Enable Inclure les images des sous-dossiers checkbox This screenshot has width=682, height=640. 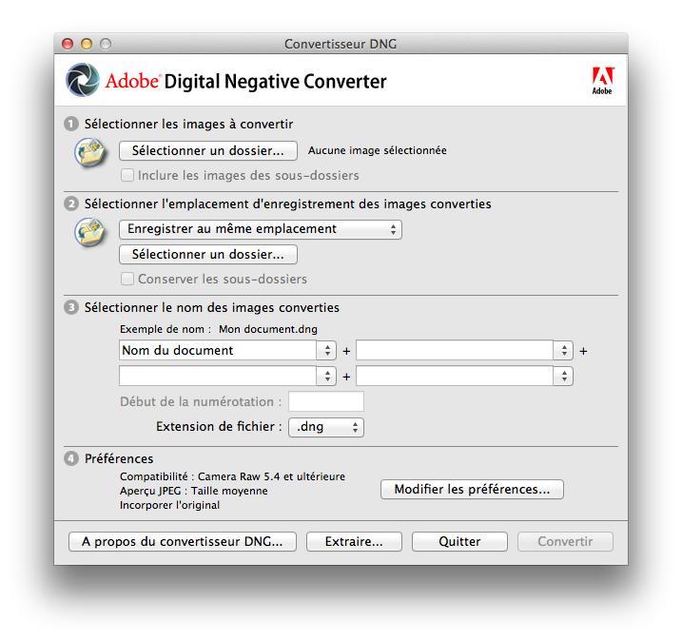[127, 175]
